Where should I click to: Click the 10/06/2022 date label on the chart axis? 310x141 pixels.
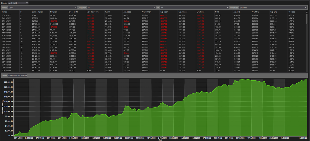pos(303,138)
